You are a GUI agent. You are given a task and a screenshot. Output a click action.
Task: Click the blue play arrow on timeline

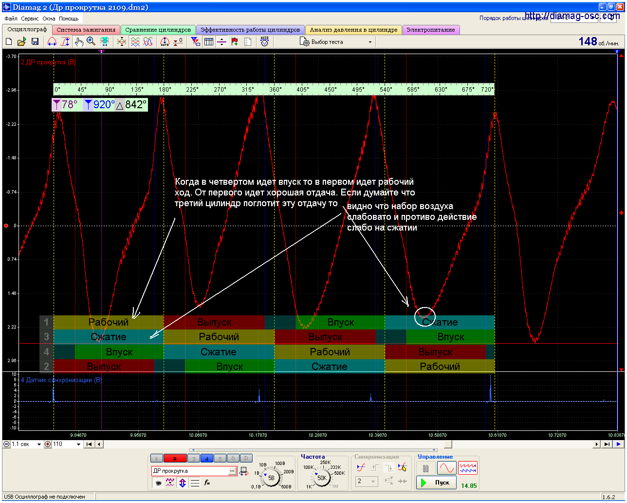click(x=618, y=444)
